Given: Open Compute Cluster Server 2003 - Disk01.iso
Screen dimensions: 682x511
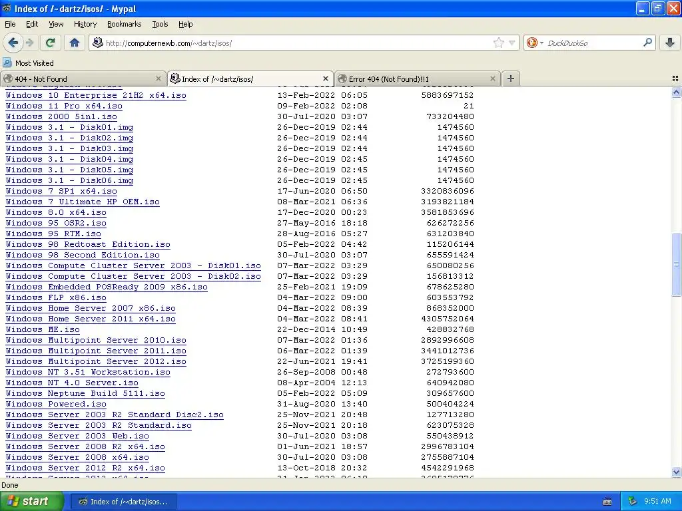Looking at the screenshot, I should coord(133,266).
